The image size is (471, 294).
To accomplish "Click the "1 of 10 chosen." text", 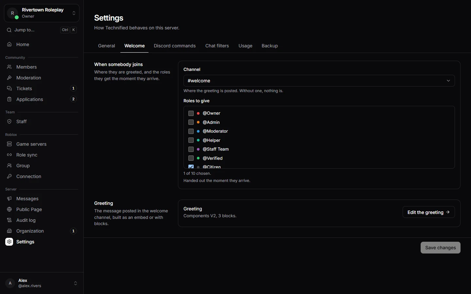I will click(197, 173).
